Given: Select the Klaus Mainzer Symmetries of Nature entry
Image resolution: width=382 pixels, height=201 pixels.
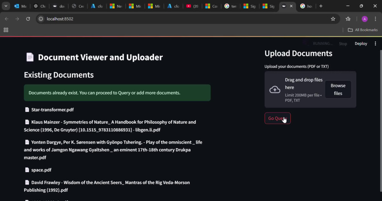Looking at the screenshot, I should [x=110, y=126].
